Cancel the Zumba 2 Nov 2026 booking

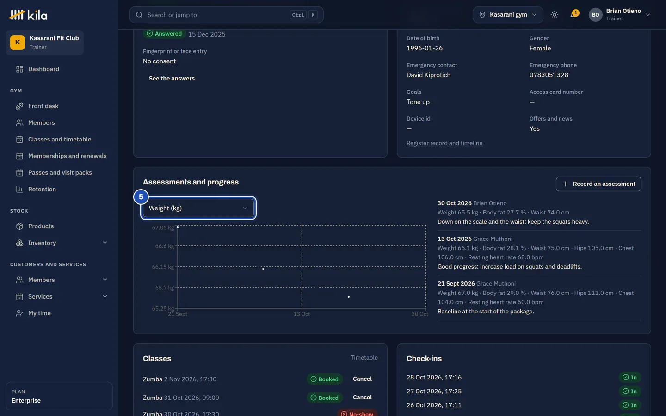pos(362,379)
